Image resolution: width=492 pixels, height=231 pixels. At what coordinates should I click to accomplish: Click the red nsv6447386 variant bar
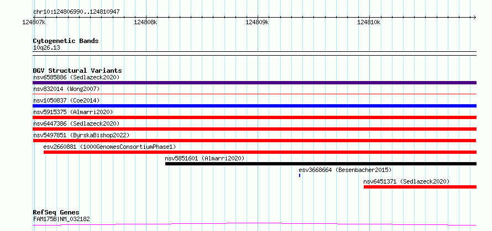tap(254, 129)
